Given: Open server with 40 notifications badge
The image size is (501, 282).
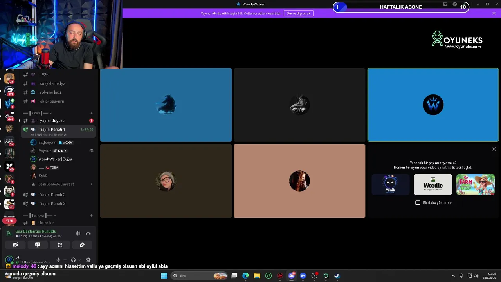Looking at the screenshot, I should [9, 166].
